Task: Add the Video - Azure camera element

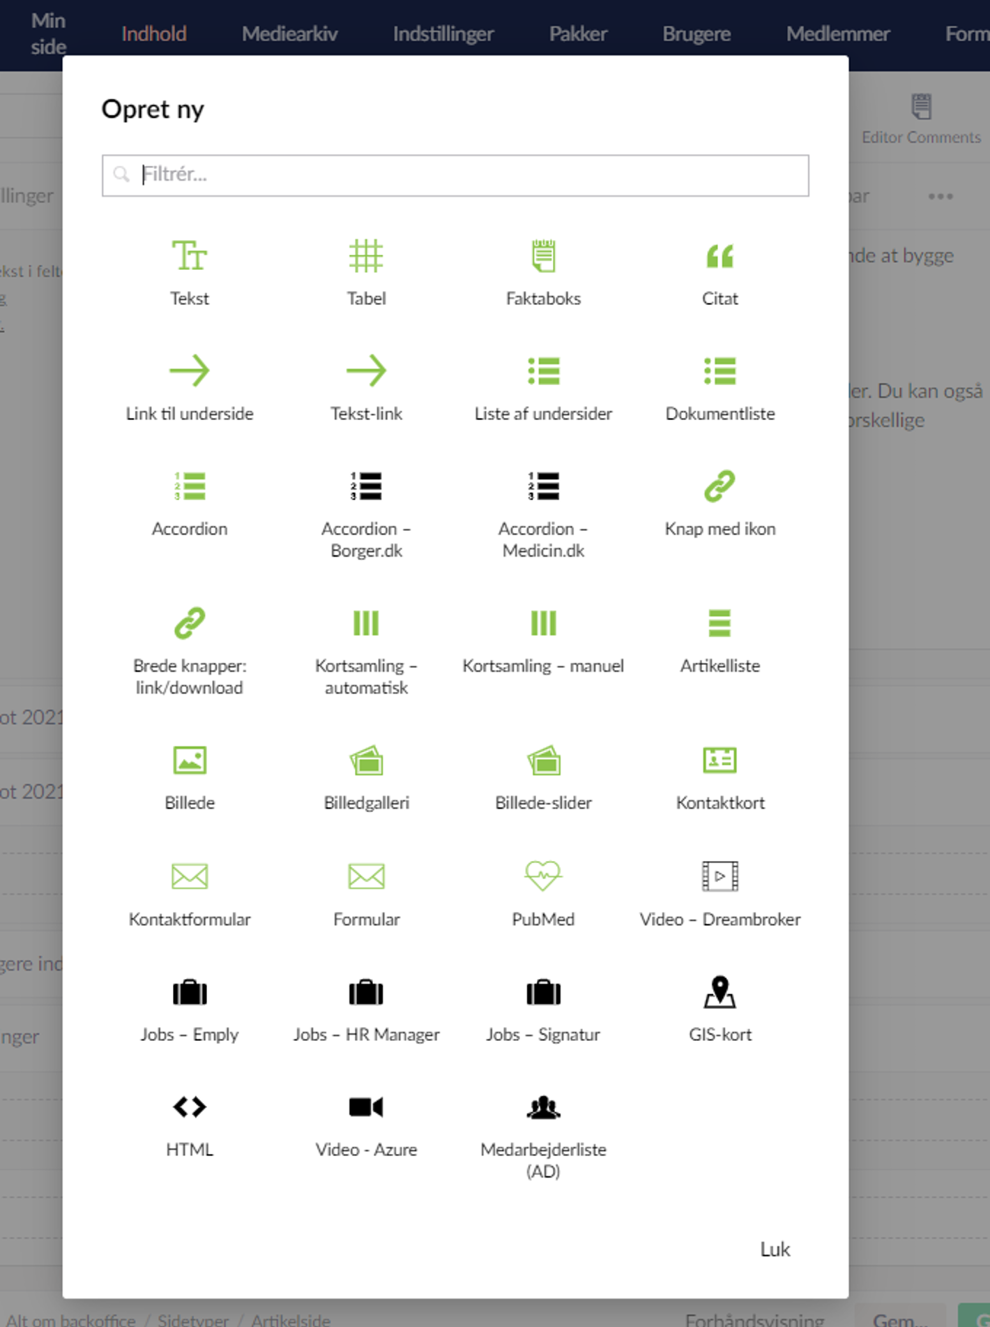Action: (x=366, y=1107)
